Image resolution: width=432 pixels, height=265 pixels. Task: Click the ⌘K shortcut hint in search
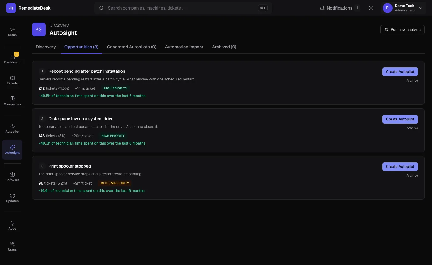(x=263, y=8)
